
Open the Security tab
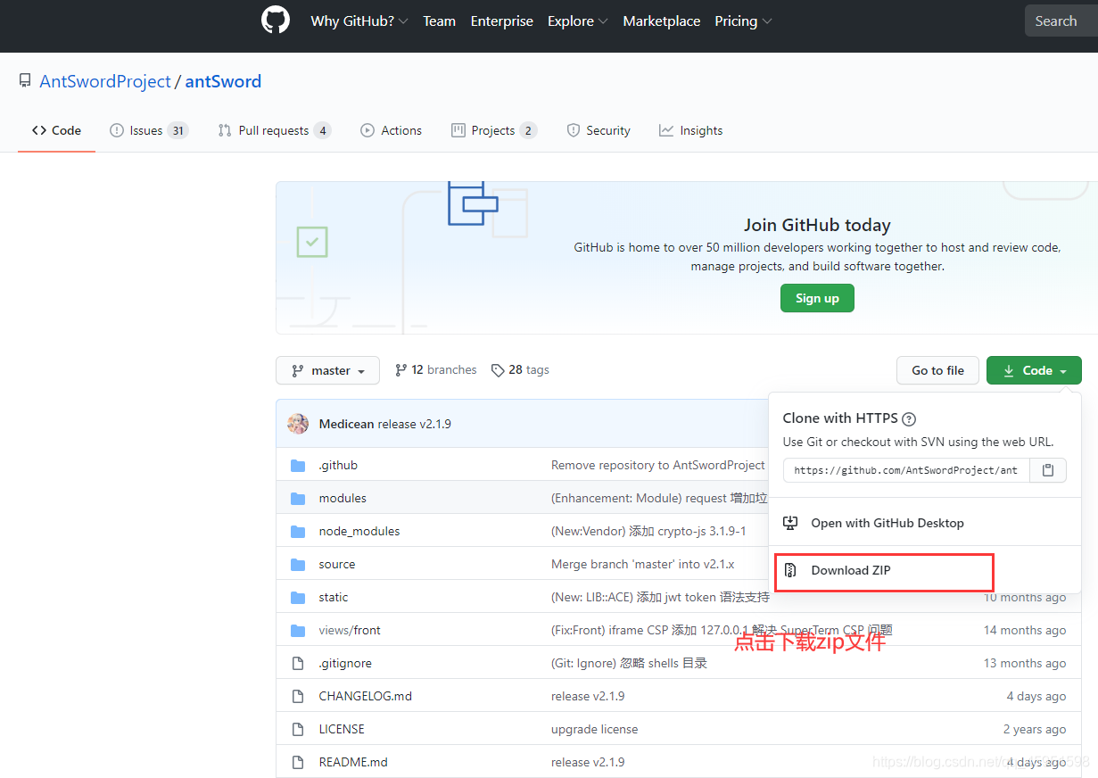click(x=599, y=130)
